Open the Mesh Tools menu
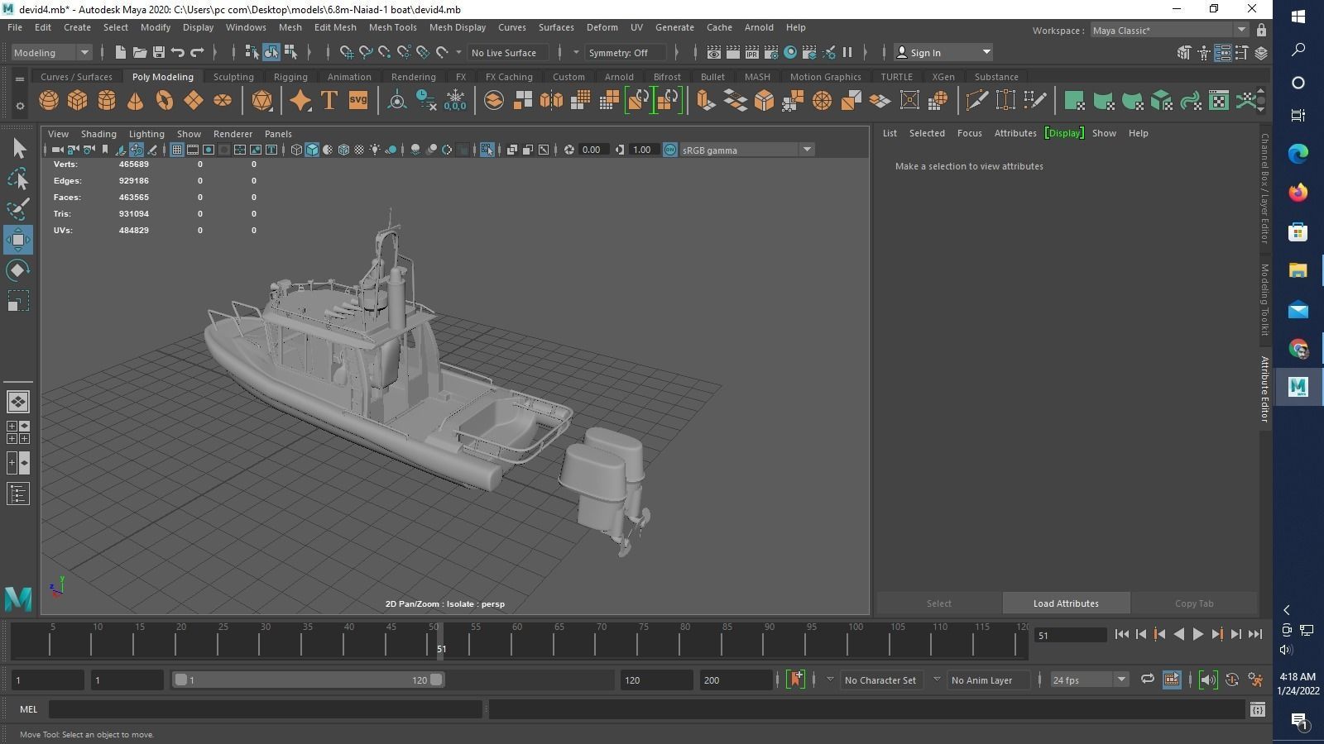1324x744 pixels. pyautogui.click(x=392, y=27)
